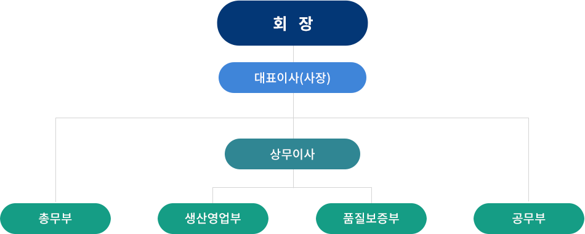Click the connector line leading down to 생산영업부

212,195
